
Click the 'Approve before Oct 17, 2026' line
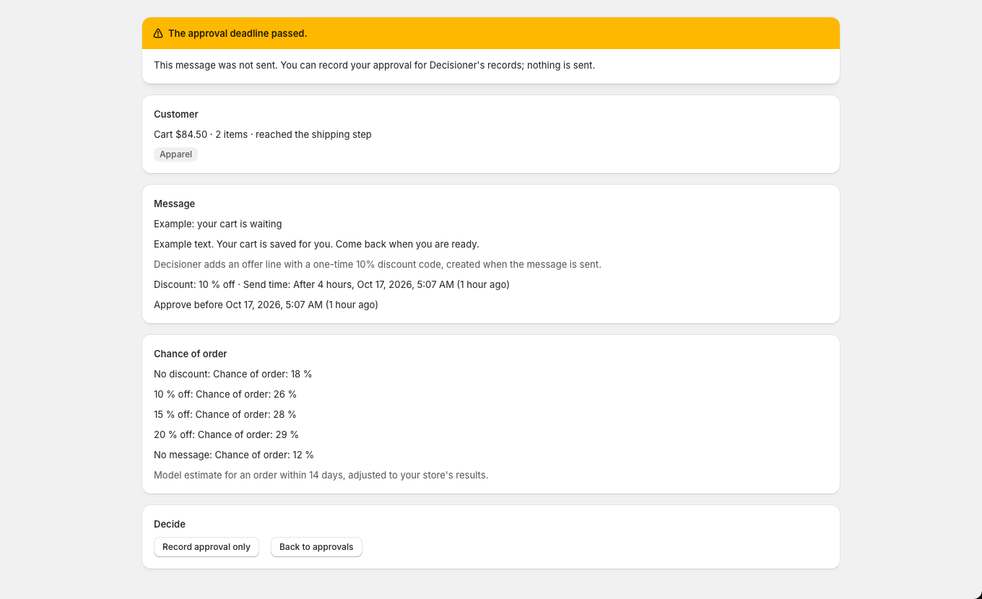coord(266,305)
